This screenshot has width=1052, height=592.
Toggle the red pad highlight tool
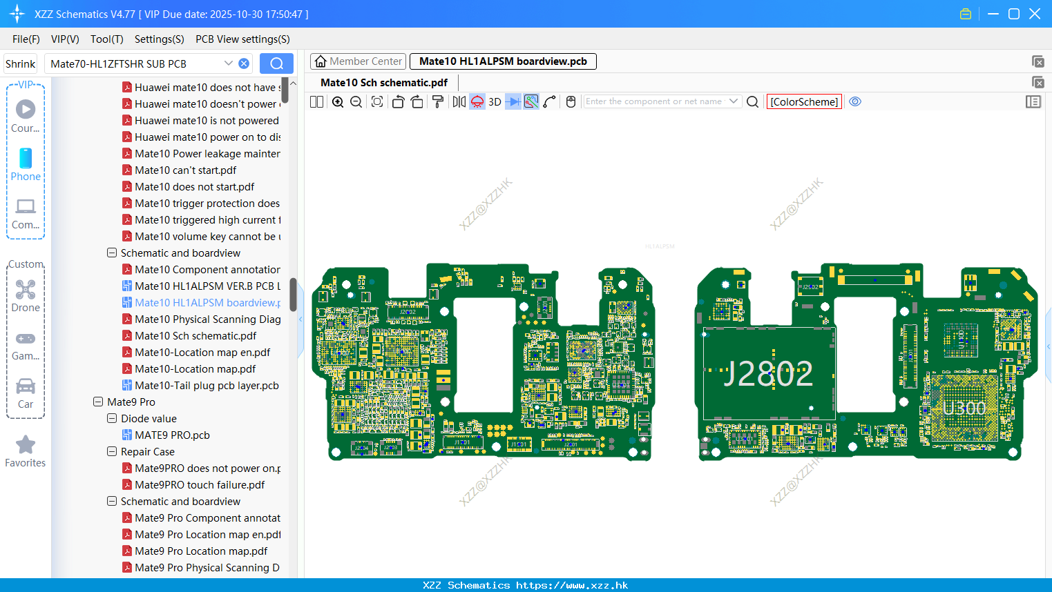[x=477, y=101]
